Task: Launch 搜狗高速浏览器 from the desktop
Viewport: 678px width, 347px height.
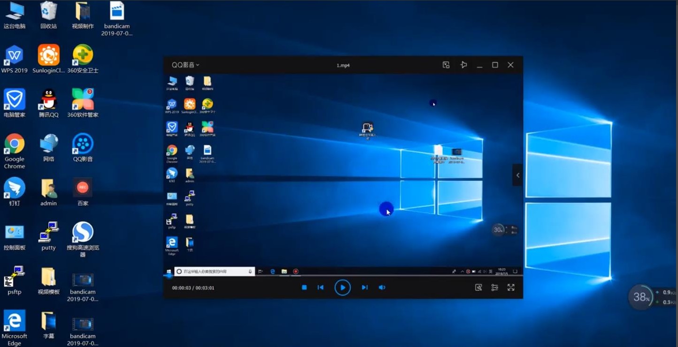Action: 83,239
